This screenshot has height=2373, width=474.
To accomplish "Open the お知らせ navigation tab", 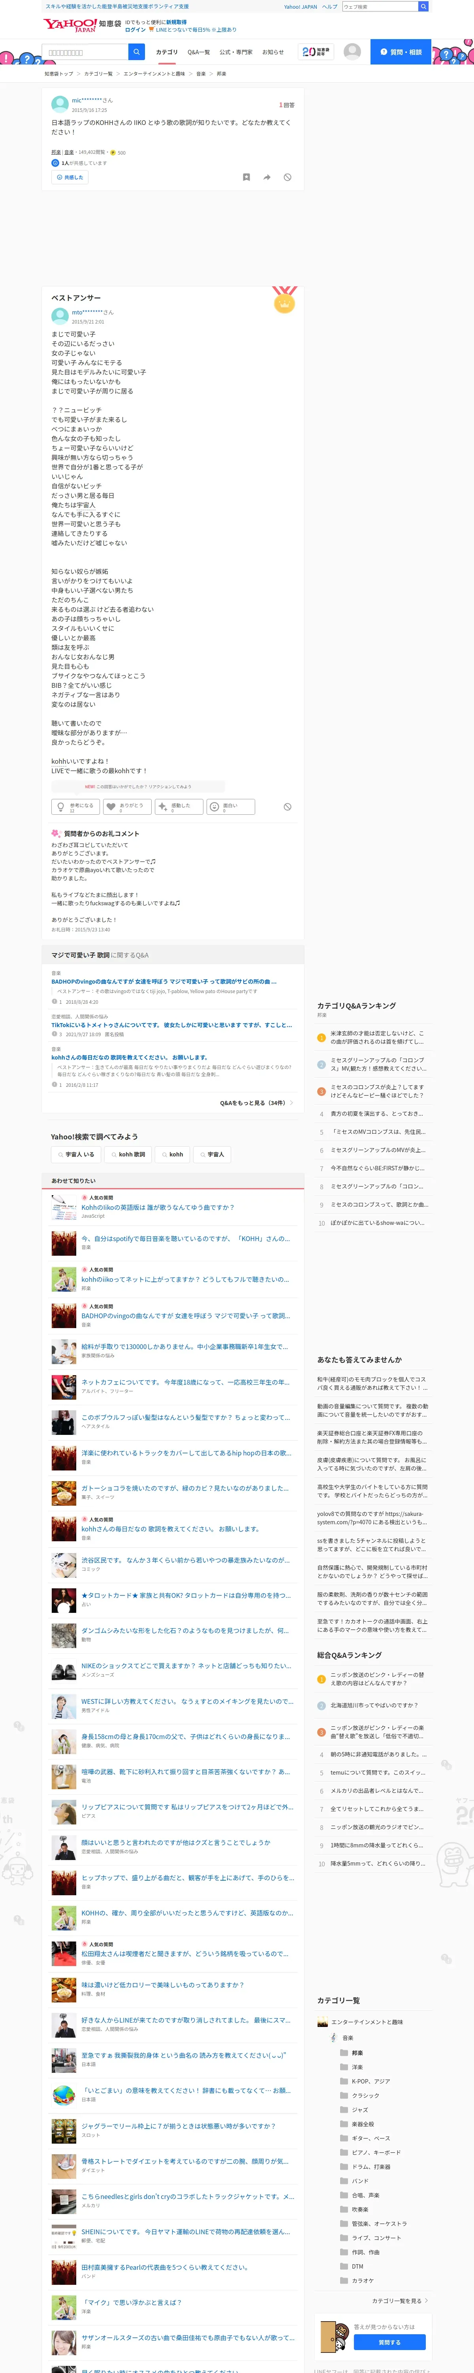I will pyautogui.click(x=273, y=53).
